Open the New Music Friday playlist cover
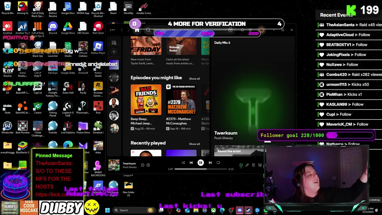382x215 pixels. click(146, 46)
